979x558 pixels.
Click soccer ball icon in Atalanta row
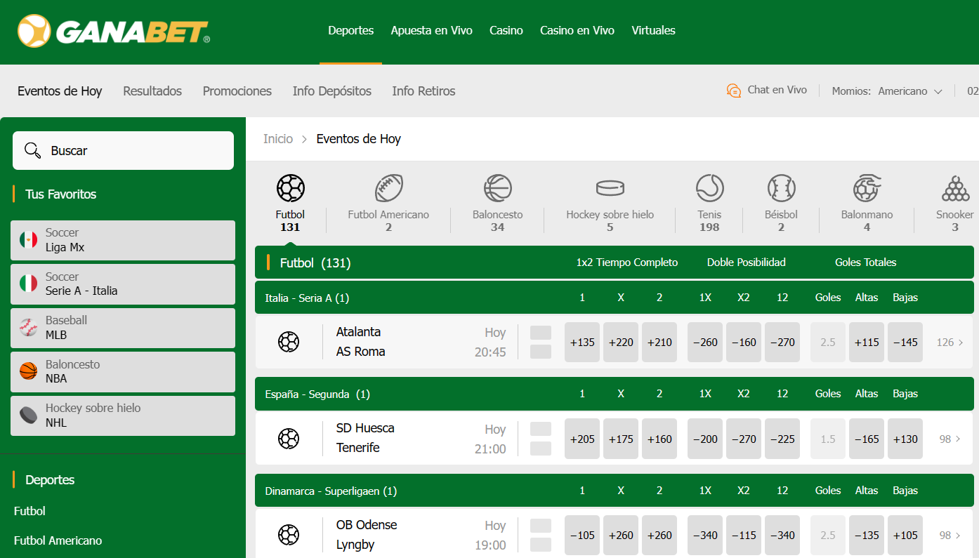[x=289, y=342]
